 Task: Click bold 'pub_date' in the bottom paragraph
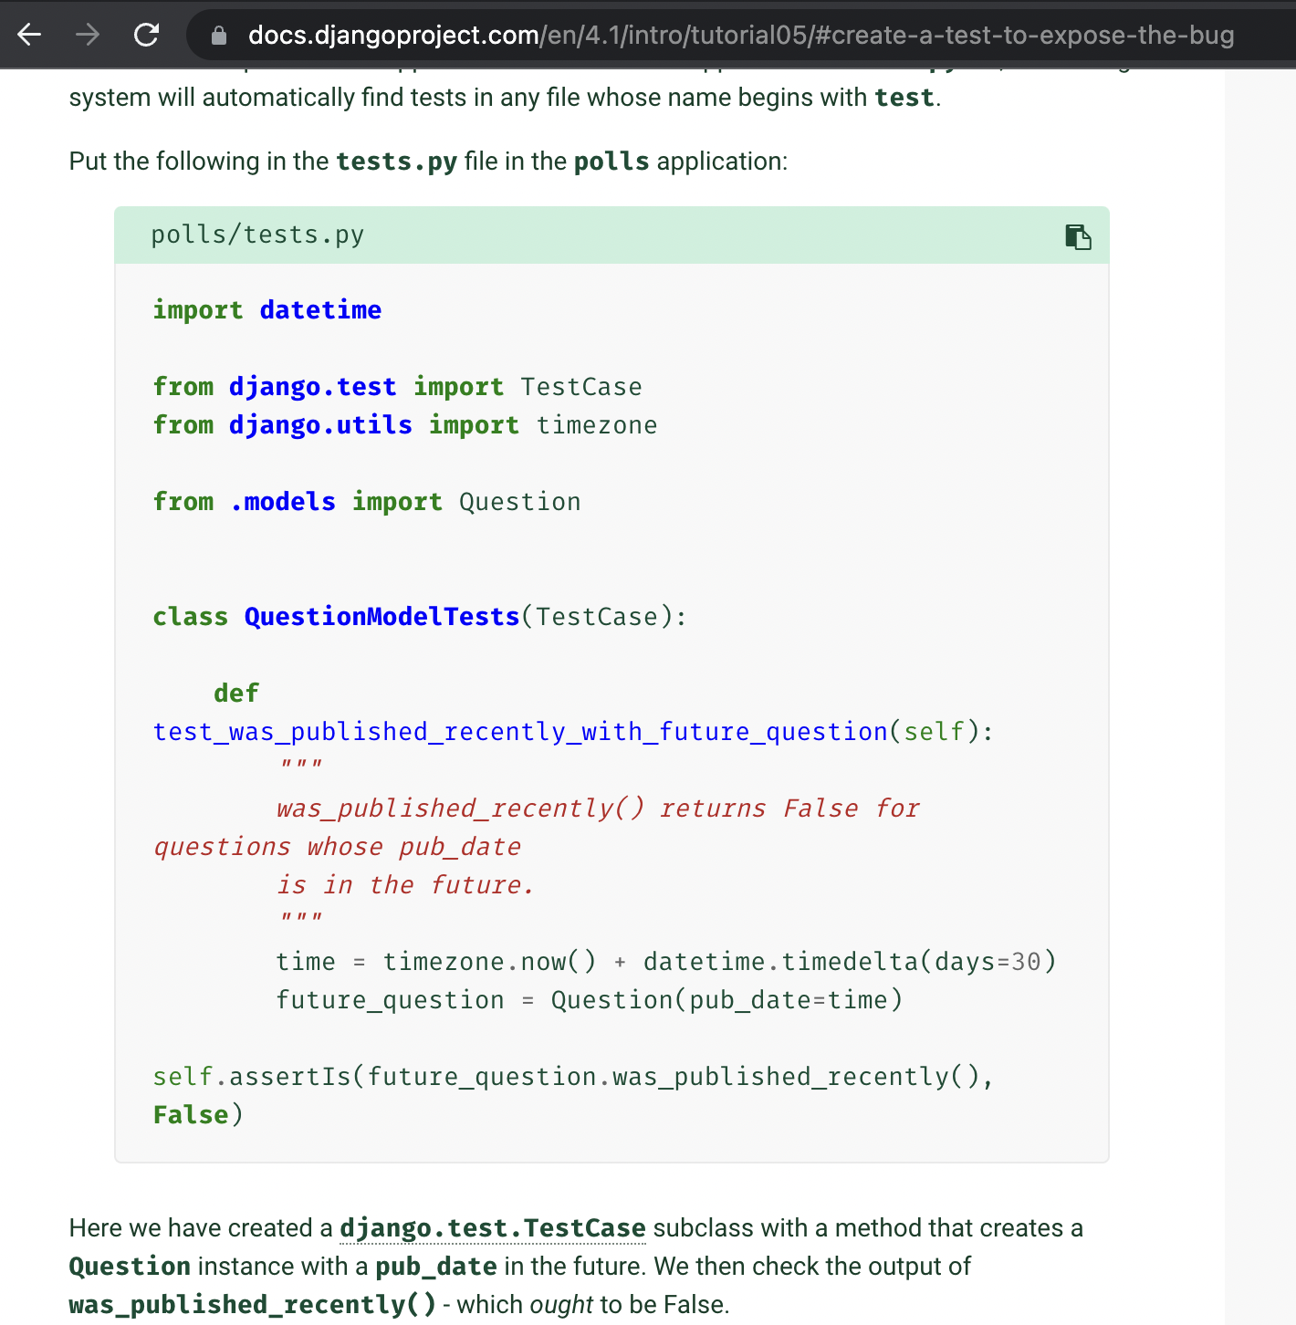pyautogui.click(x=436, y=1267)
